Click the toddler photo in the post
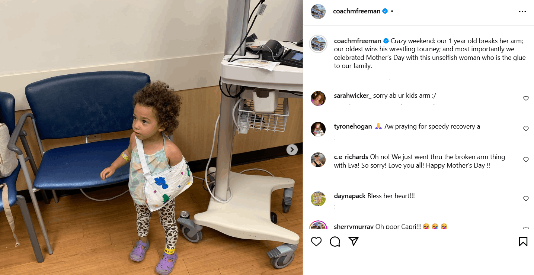This screenshot has width=534, height=275. [151, 137]
